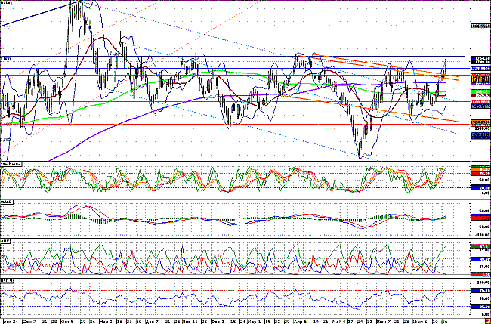Click the MACD -50.00 axis value
This screenshot has height=324, width=491.
tap(483, 227)
